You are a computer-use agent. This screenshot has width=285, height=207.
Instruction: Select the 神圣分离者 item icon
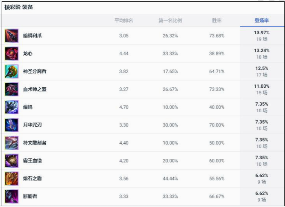12,71
